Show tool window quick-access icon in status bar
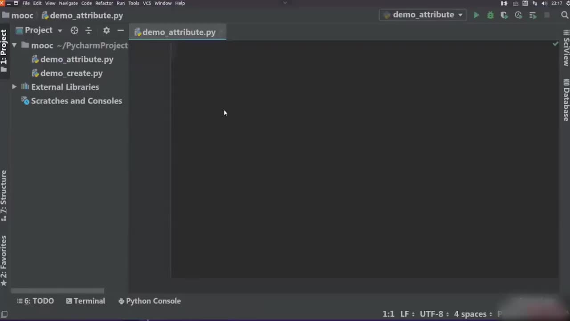The image size is (570, 321). [x=4, y=314]
